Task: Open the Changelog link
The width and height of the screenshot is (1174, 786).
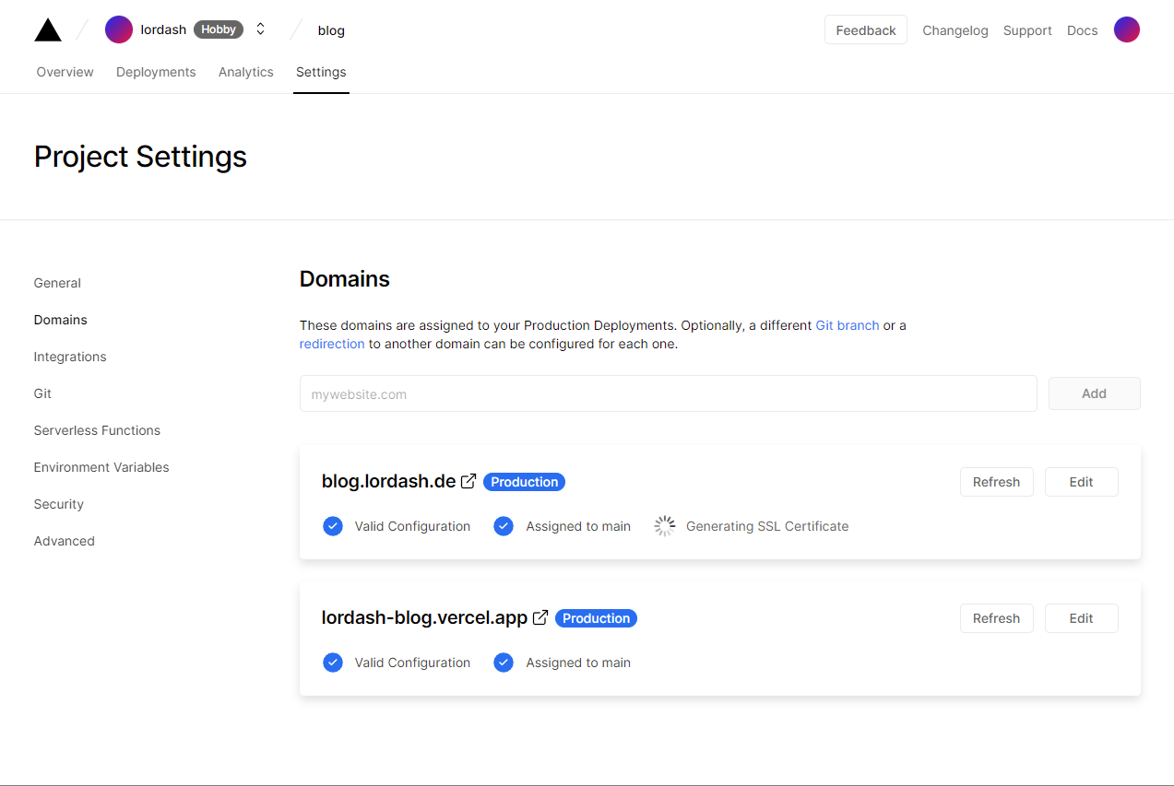Action: tap(955, 30)
